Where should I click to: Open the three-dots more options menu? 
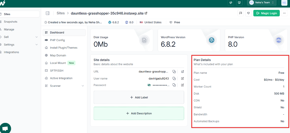284,13
